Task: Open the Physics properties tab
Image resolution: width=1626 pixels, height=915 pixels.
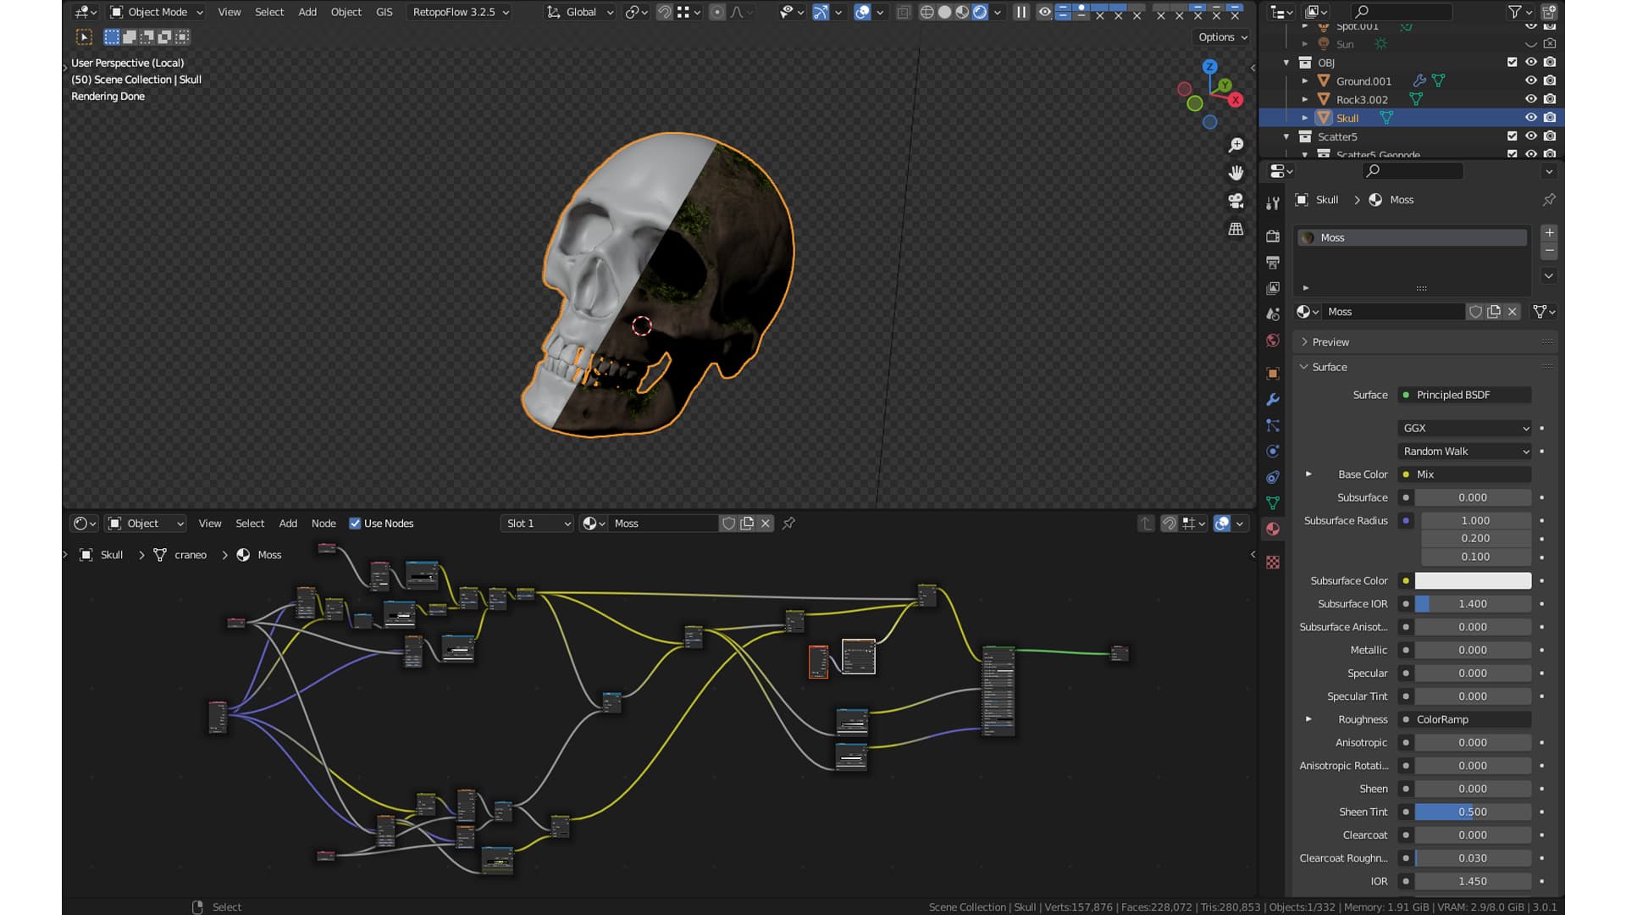Action: 1272,452
